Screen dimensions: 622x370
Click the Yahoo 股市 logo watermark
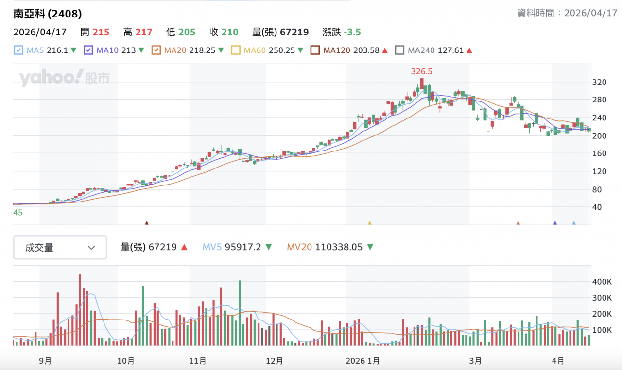64,78
